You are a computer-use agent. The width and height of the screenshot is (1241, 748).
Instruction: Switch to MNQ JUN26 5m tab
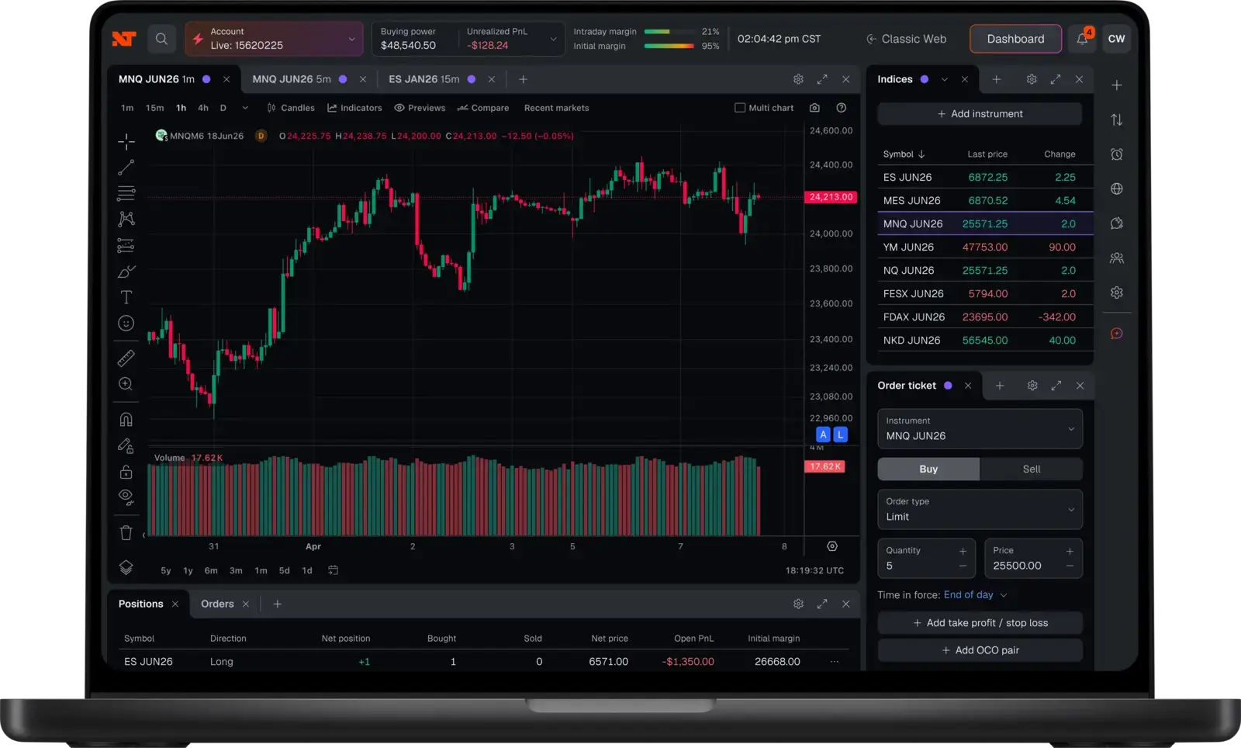click(x=292, y=79)
